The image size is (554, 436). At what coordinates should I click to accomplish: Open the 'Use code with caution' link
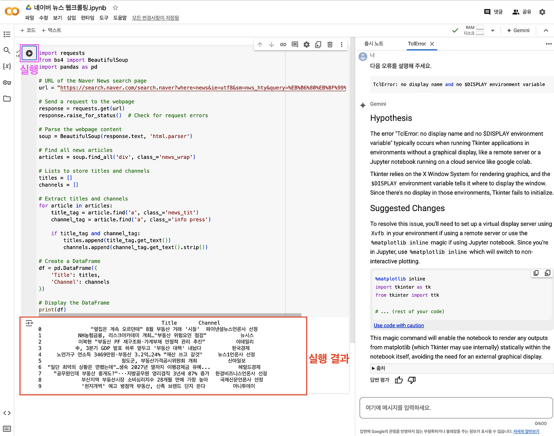[399, 325]
